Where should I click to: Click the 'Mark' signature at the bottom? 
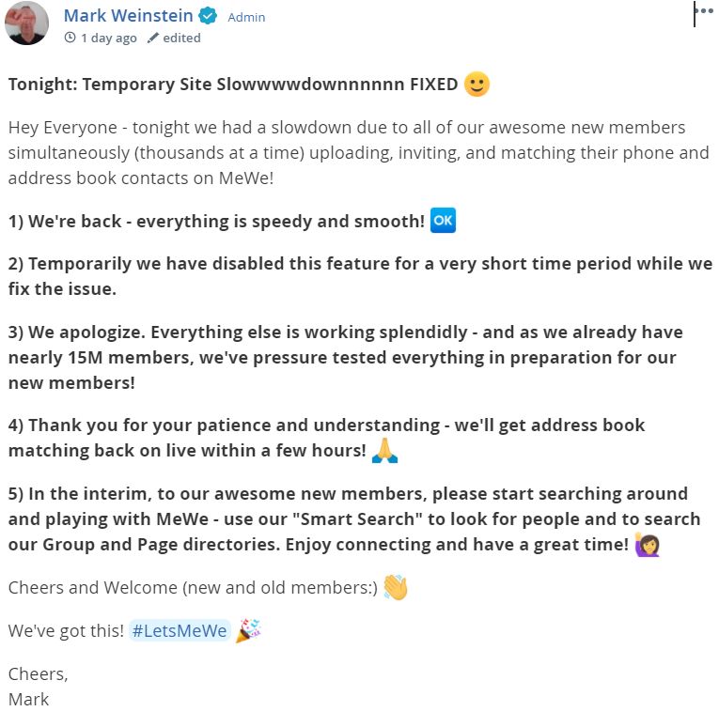[x=28, y=699]
